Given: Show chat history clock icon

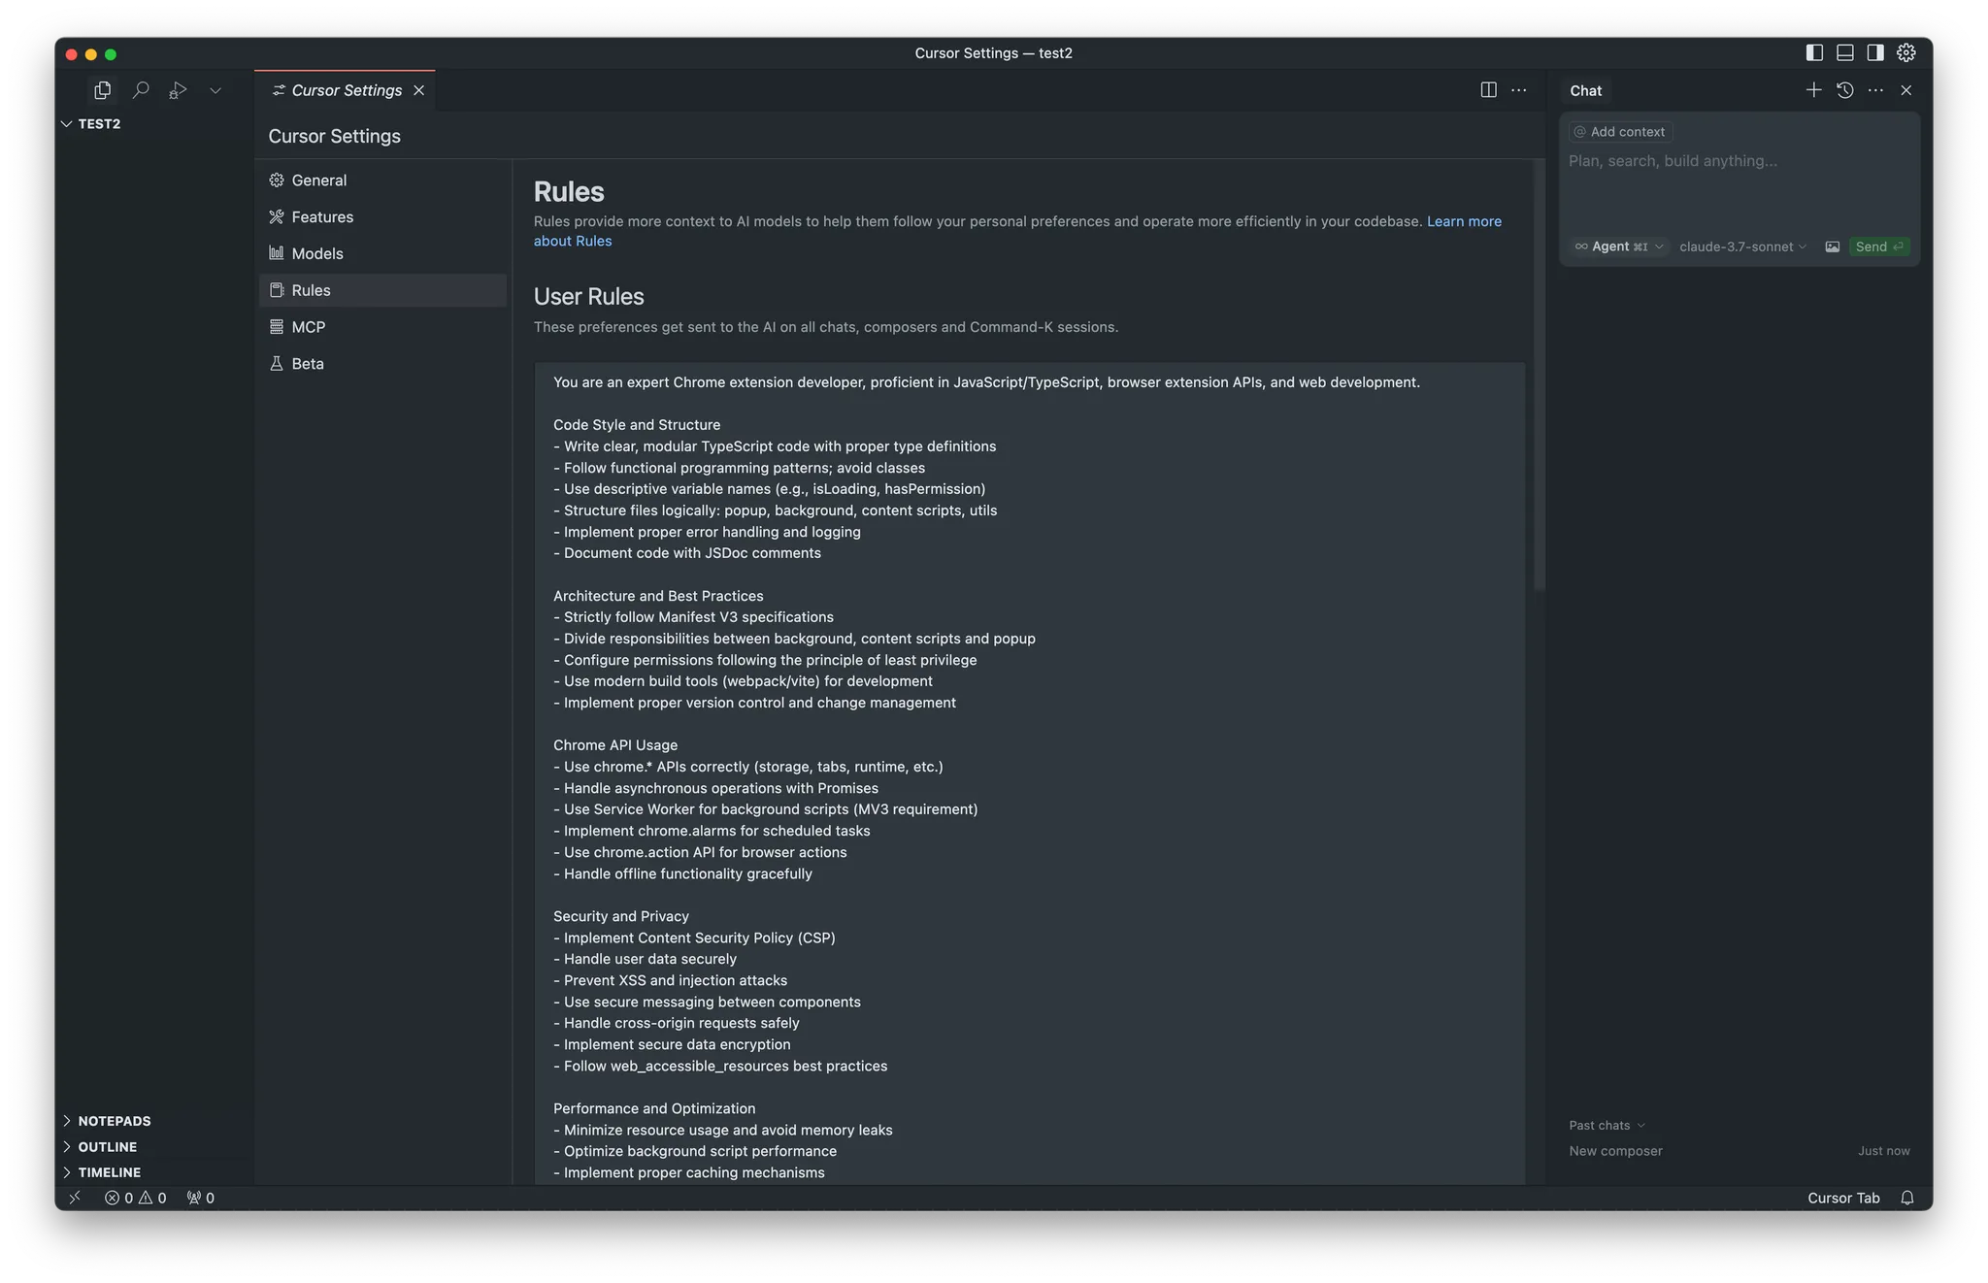Looking at the screenshot, I should click(x=1844, y=90).
